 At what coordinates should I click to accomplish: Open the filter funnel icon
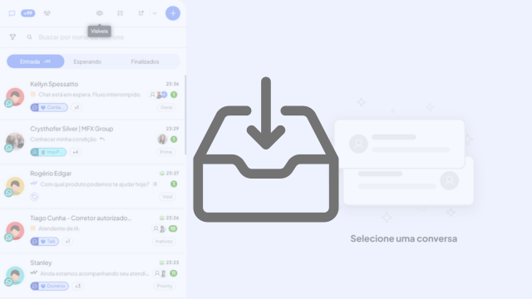pos(12,37)
